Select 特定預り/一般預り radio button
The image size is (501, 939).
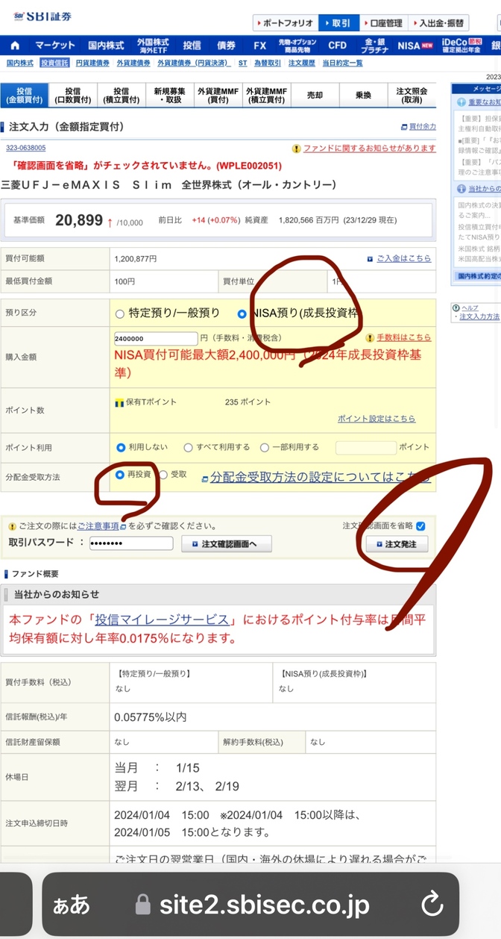[120, 313]
